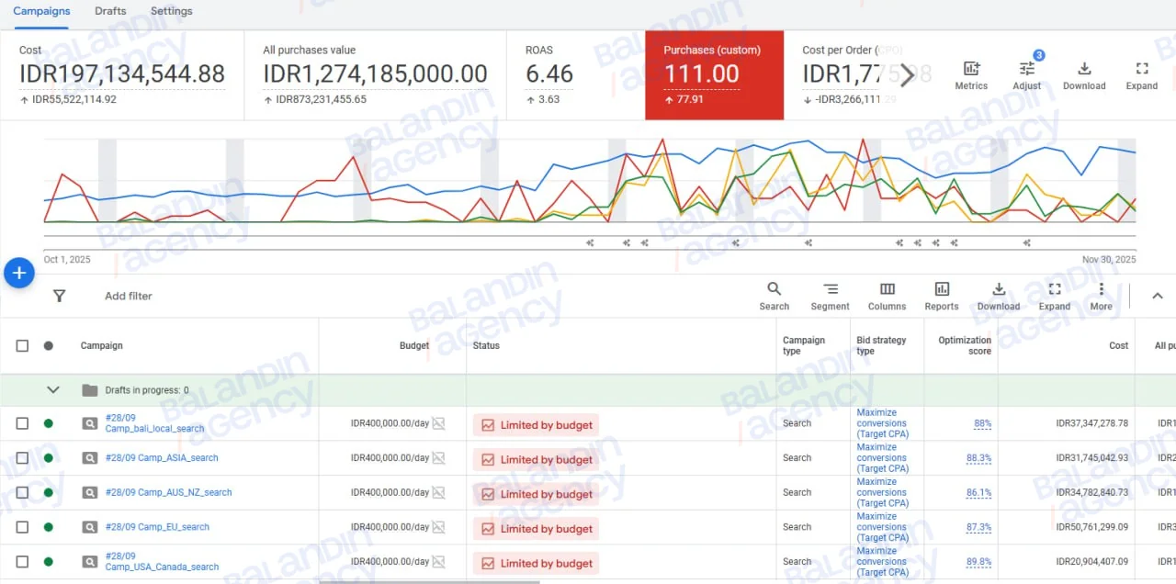Screen dimensions: 1176x584
Task: Open the Columns editor
Action: (x=887, y=296)
